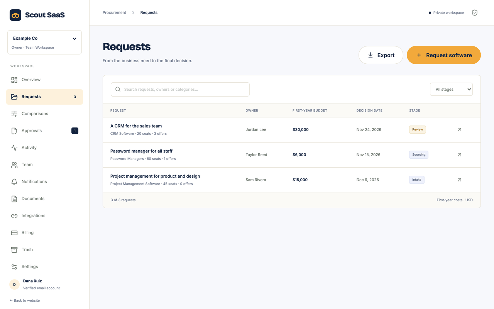
Task: Focus the search requests input field
Action: click(180, 90)
